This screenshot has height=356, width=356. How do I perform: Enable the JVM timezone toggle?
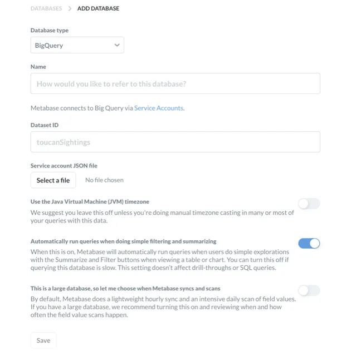click(x=309, y=204)
